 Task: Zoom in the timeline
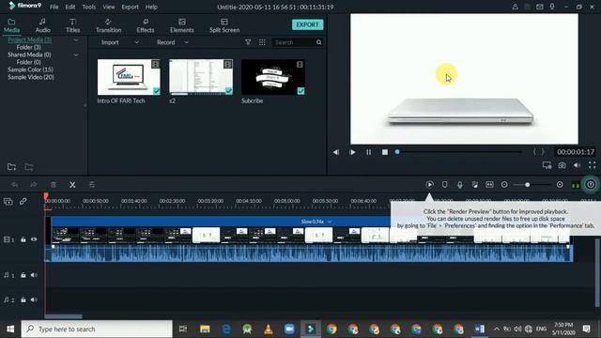click(560, 185)
